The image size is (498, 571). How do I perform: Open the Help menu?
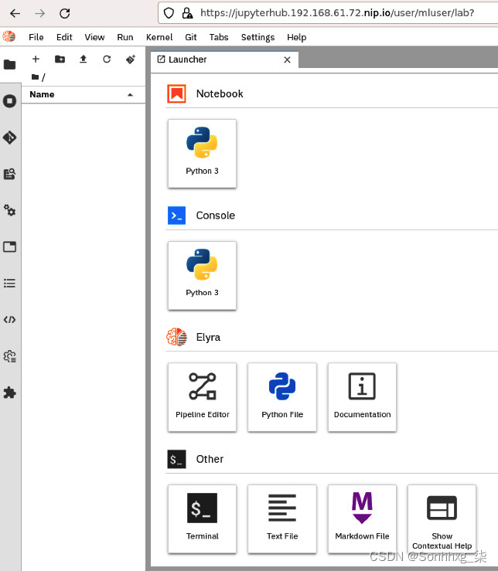[x=296, y=37]
